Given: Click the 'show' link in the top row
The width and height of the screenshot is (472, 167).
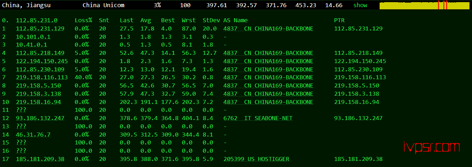Looking at the screenshot, I should click(360, 5).
